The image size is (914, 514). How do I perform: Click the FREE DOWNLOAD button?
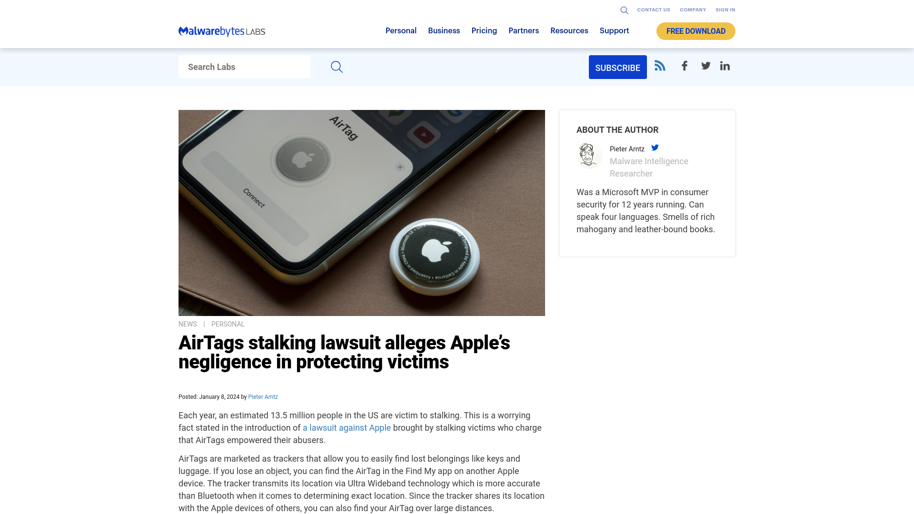(695, 31)
